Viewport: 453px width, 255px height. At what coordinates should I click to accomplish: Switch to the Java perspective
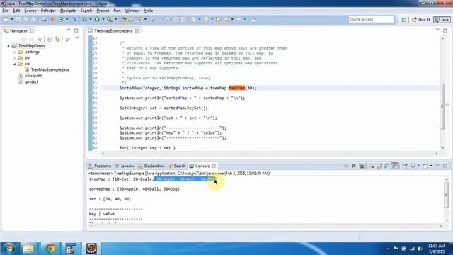pos(442,19)
